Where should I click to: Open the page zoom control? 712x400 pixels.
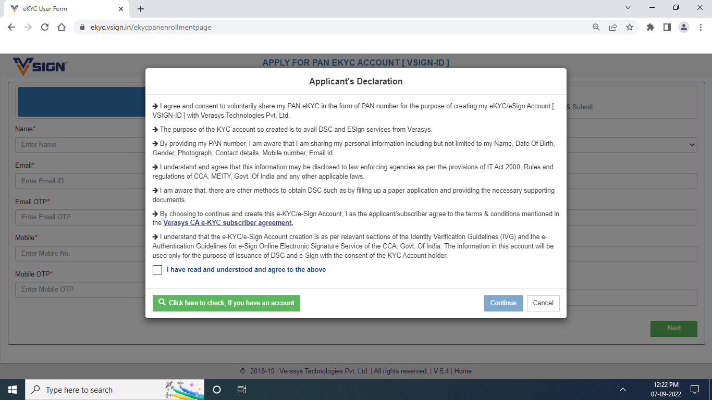pyautogui.click(x=596, y=27)
